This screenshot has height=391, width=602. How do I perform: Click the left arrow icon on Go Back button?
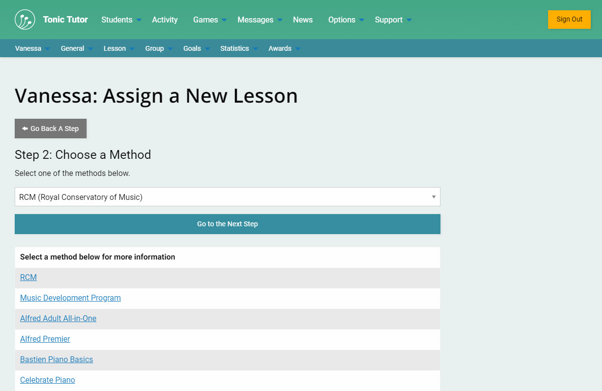(24, 129)
